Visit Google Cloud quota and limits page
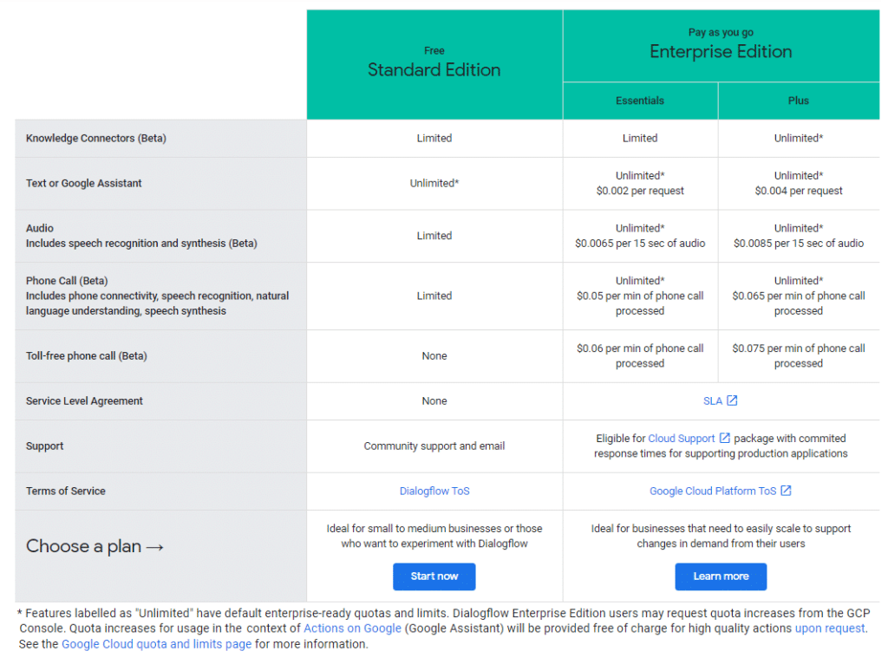Screen dimensions: 888x664 156,644
